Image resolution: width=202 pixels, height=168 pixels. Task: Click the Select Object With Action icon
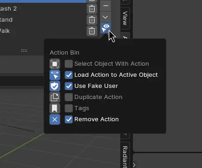click(x=55, y=64)
